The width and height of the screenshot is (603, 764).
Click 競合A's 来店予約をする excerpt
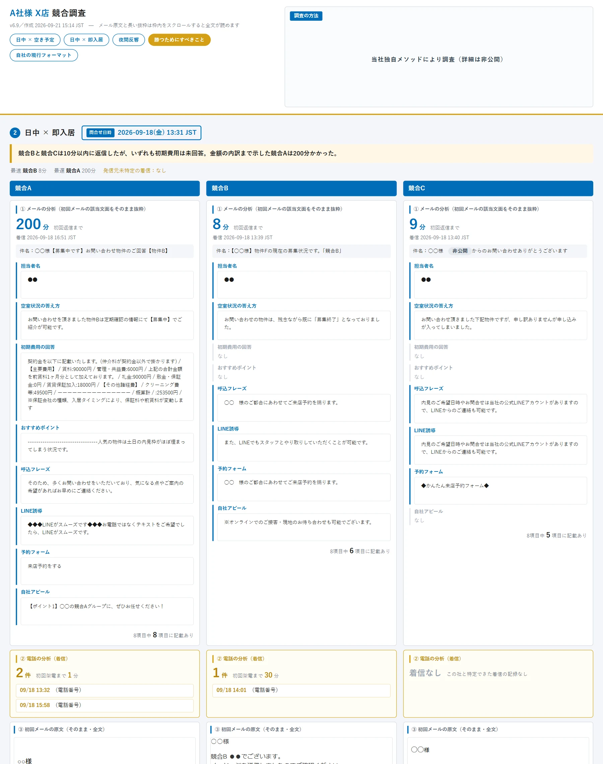[x=107, y=571]
